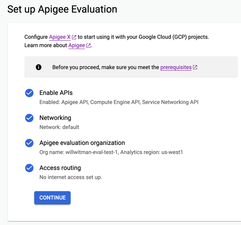The width and height of the screenshot is (241, 225).
Task: Click the Enable APIs checkmark icon
Action: (x=29, y=93)
